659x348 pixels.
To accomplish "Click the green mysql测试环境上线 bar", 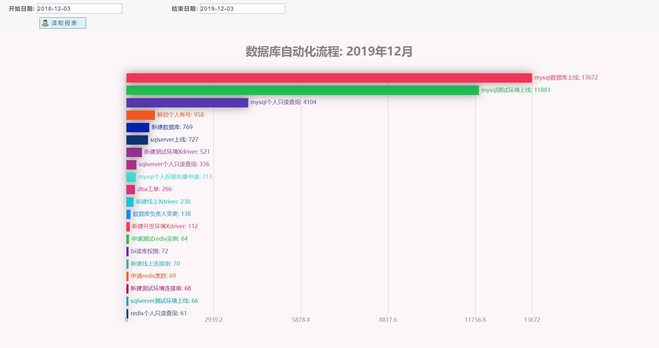I will click(303, 90).
